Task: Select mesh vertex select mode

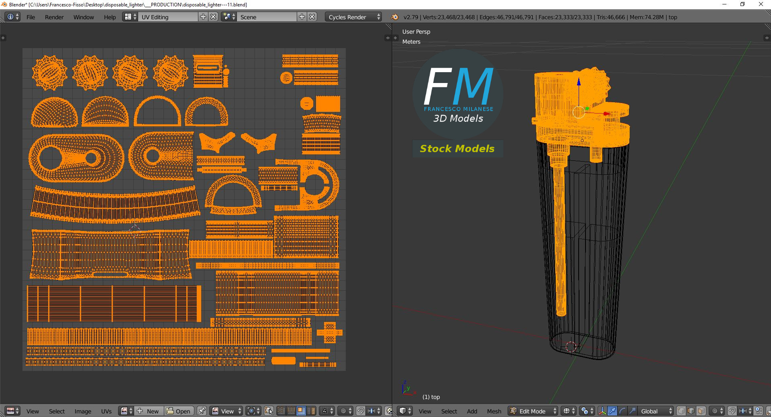Action: [x=681, y=411]
